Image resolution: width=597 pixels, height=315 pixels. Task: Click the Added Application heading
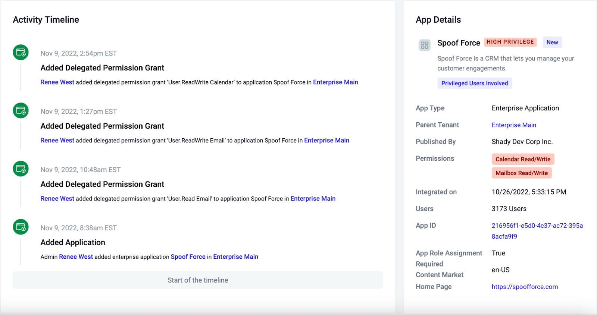coord(73,242)
